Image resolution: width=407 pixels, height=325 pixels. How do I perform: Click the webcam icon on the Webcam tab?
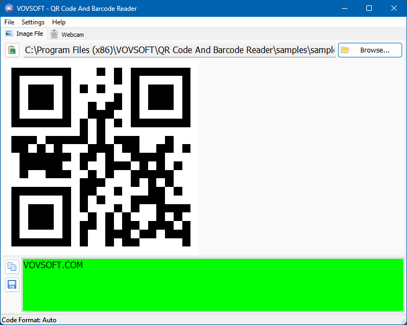pyautogui.click(x=54, y=34)
